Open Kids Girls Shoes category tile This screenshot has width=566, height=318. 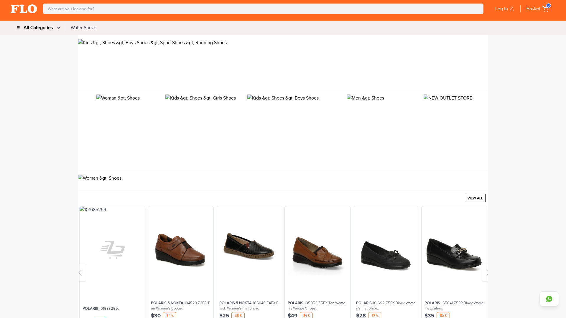click(x=200, y=98)
